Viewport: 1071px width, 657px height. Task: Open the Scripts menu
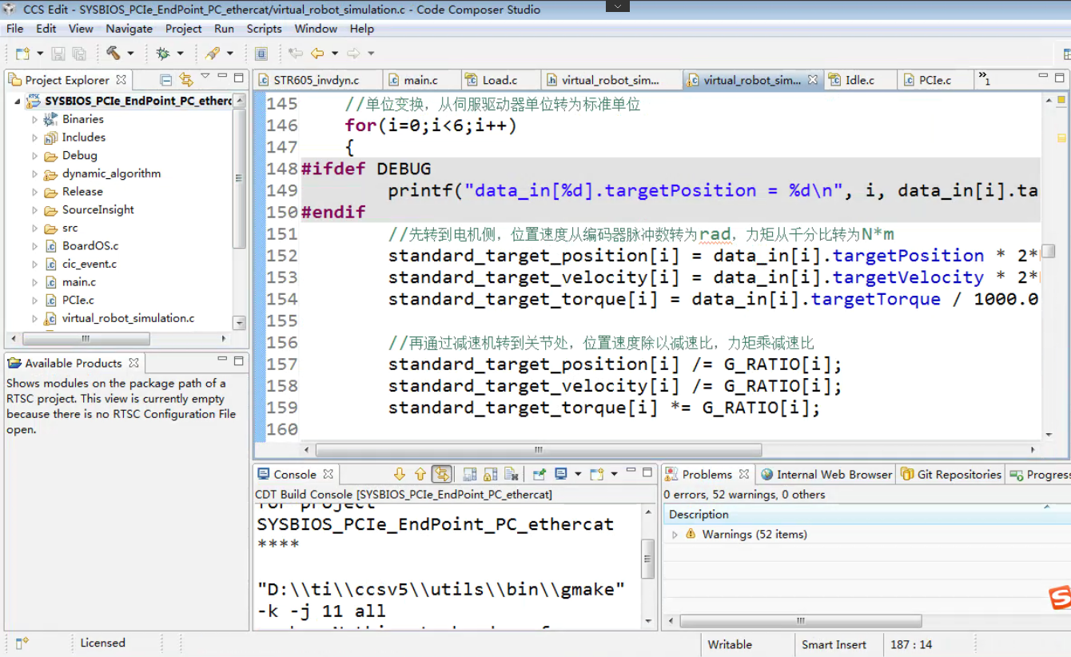click(264, 29)
